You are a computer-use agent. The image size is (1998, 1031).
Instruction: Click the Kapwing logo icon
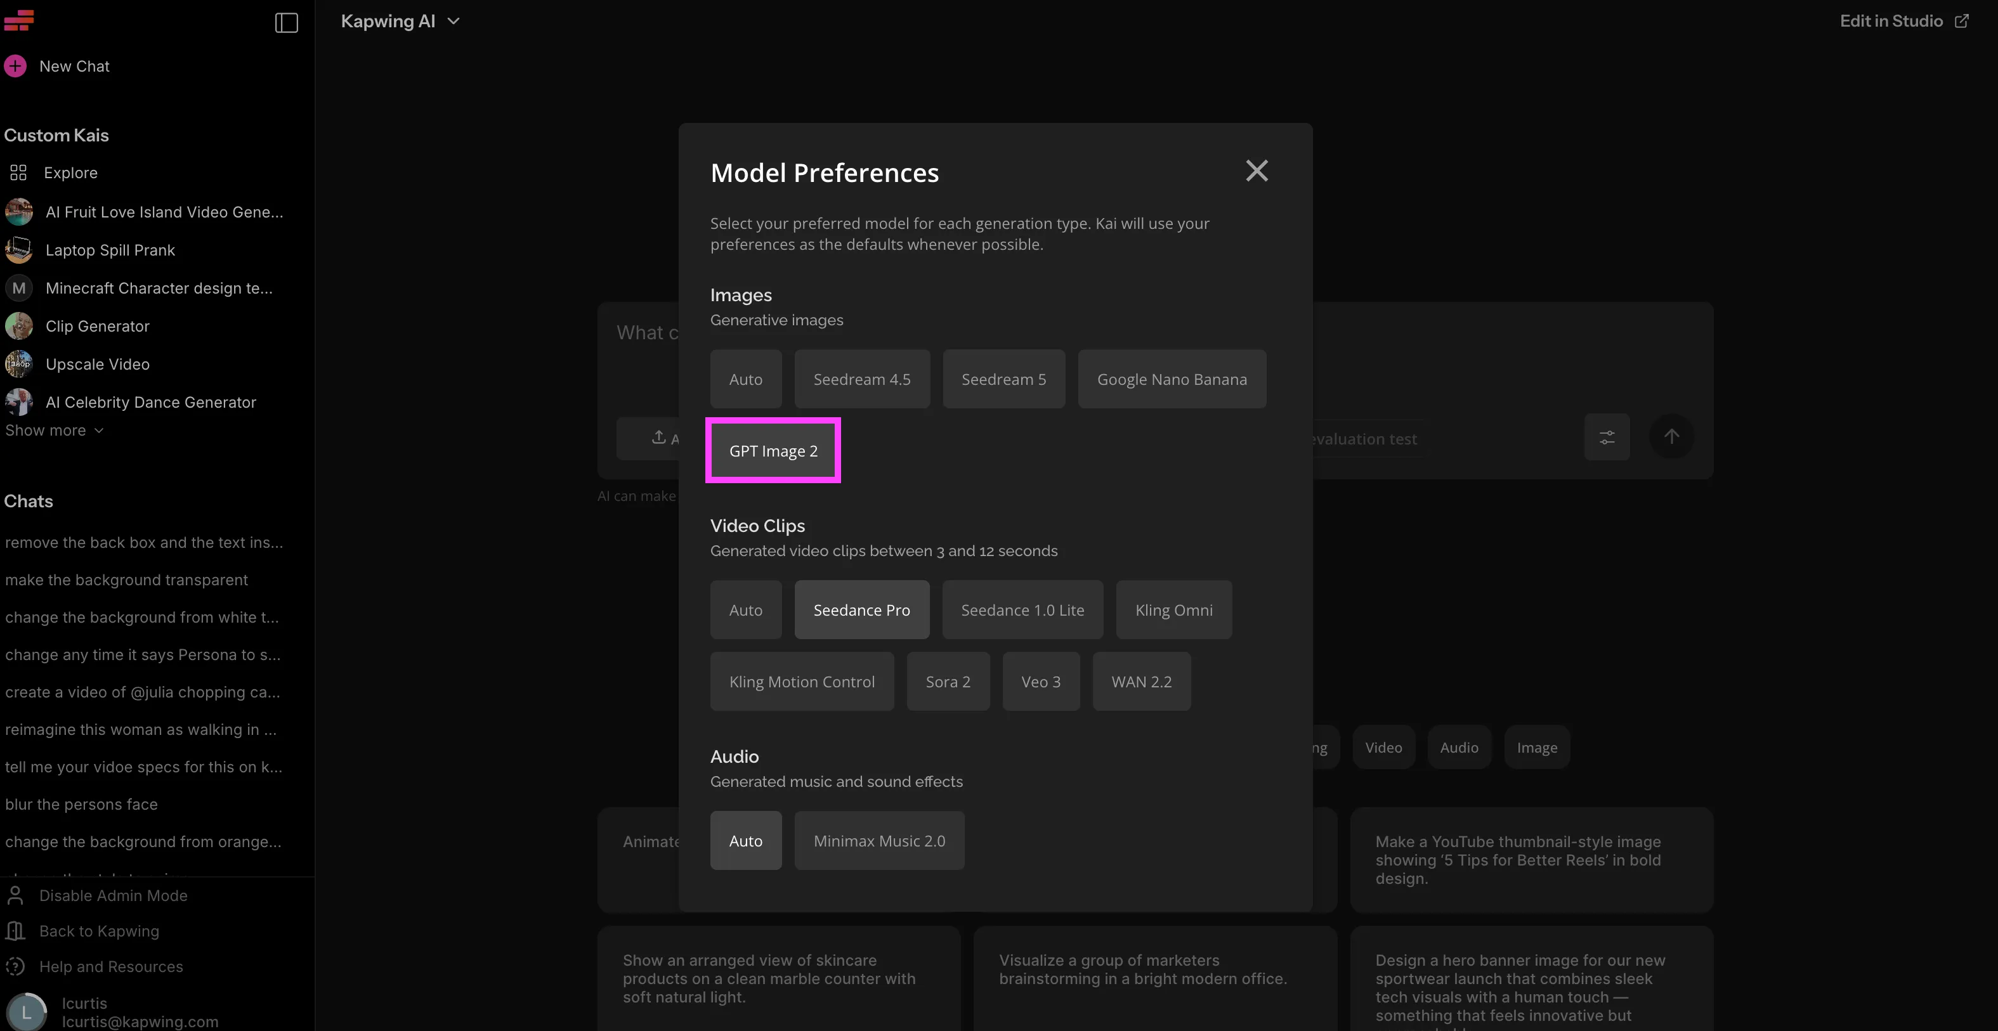point(18,20)
